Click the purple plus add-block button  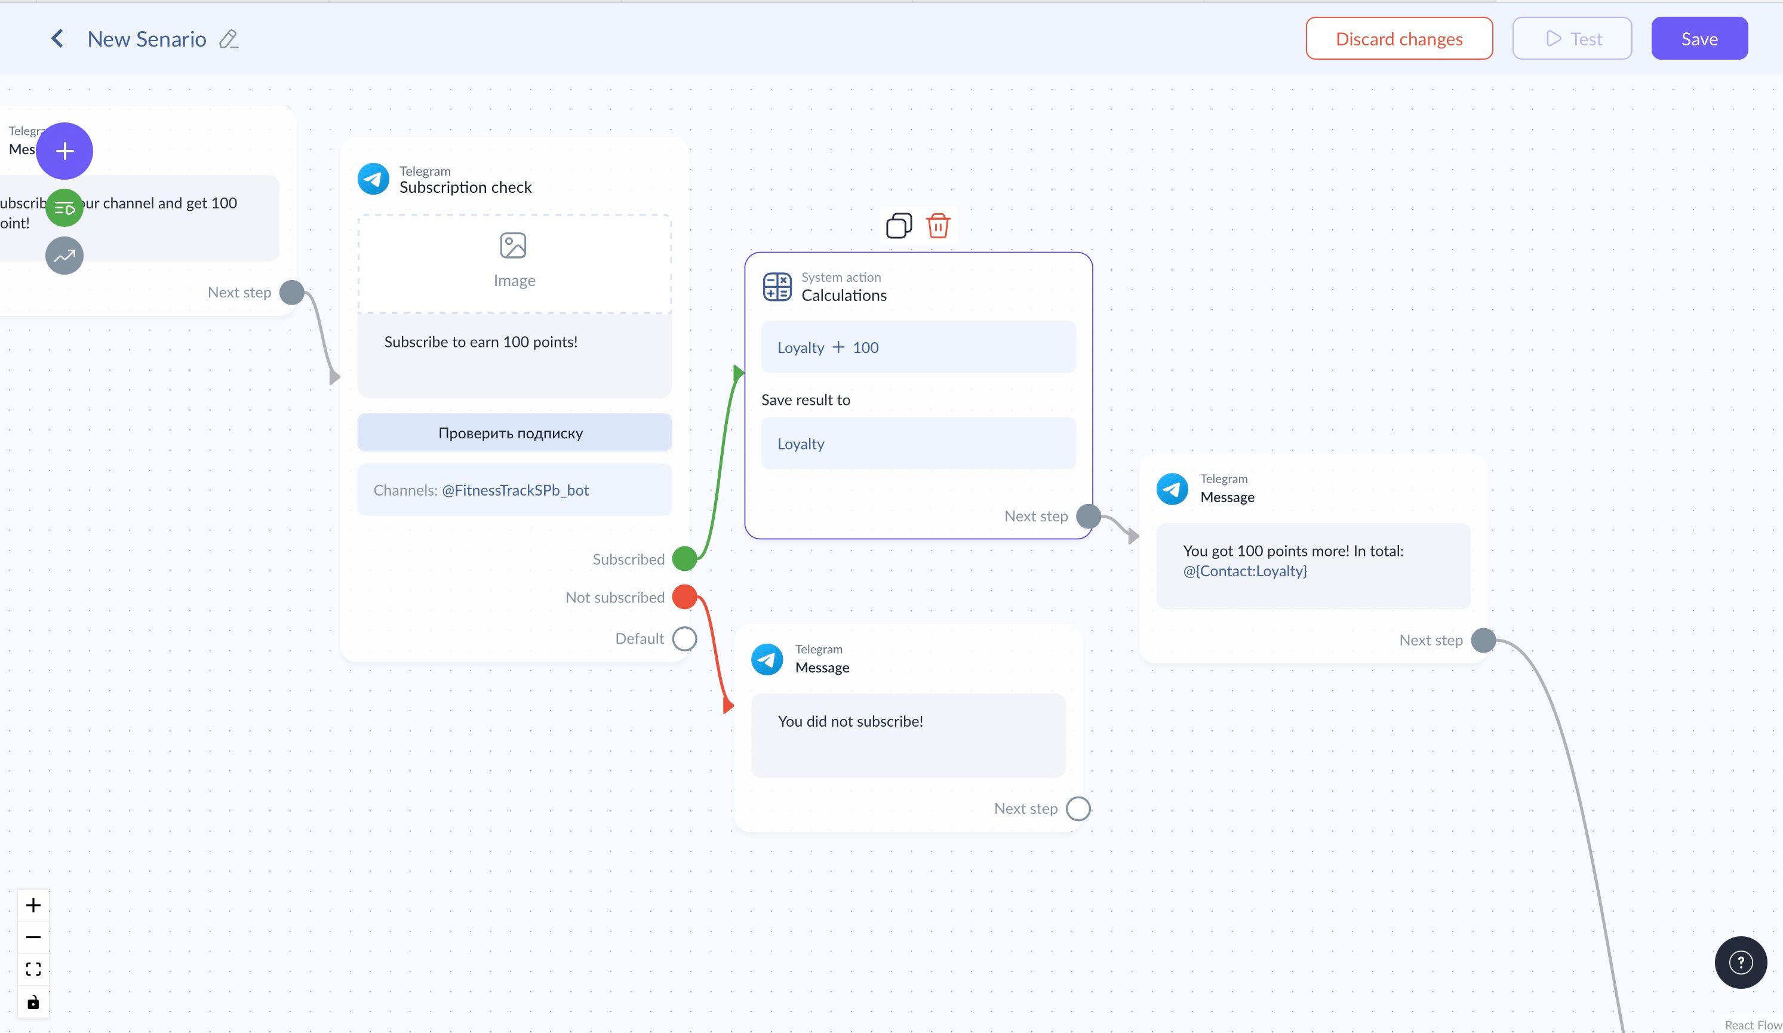click(x=64, y=150)
